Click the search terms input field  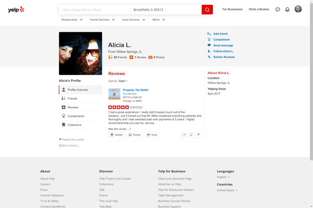(x=94, y=9)
